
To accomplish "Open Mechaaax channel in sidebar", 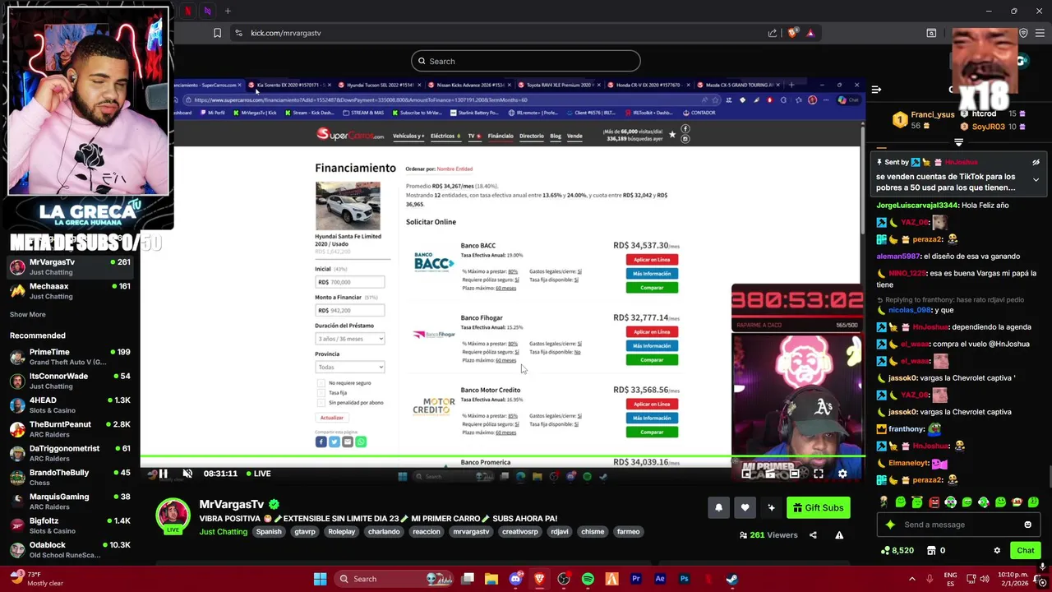I will (x=71, y=291).
